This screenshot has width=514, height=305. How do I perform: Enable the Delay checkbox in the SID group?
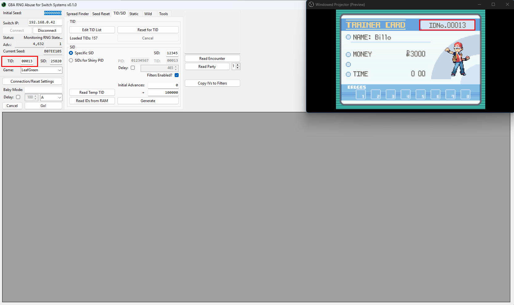pos(133,68)
